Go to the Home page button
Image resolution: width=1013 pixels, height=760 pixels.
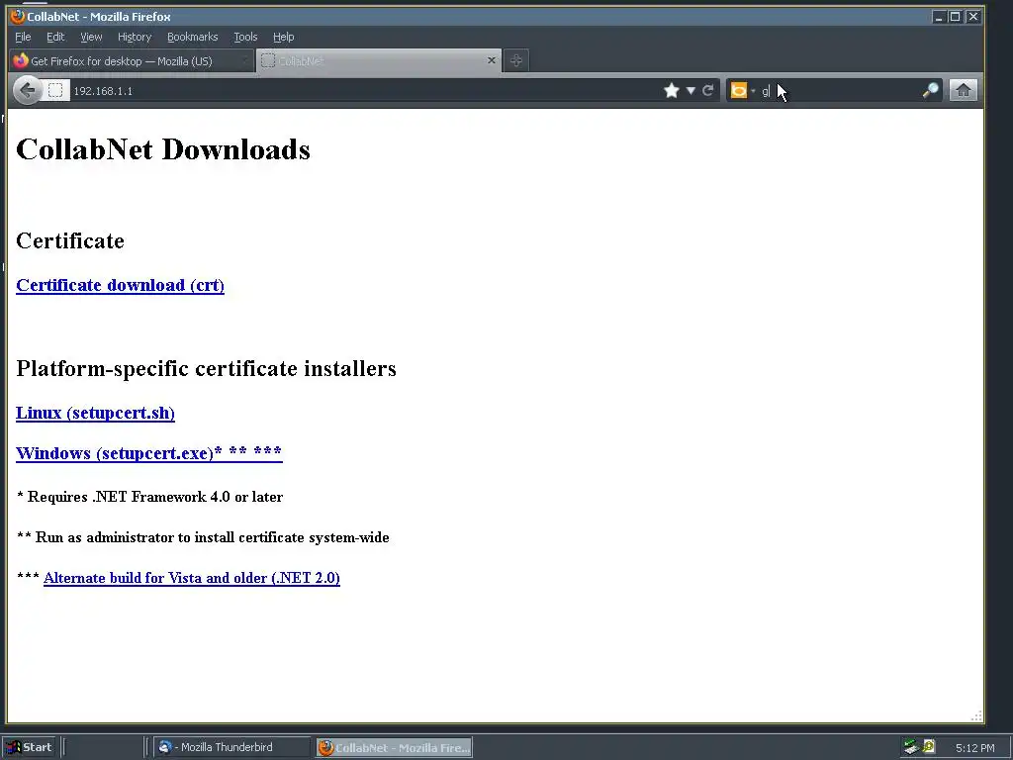tap(963, 90)
